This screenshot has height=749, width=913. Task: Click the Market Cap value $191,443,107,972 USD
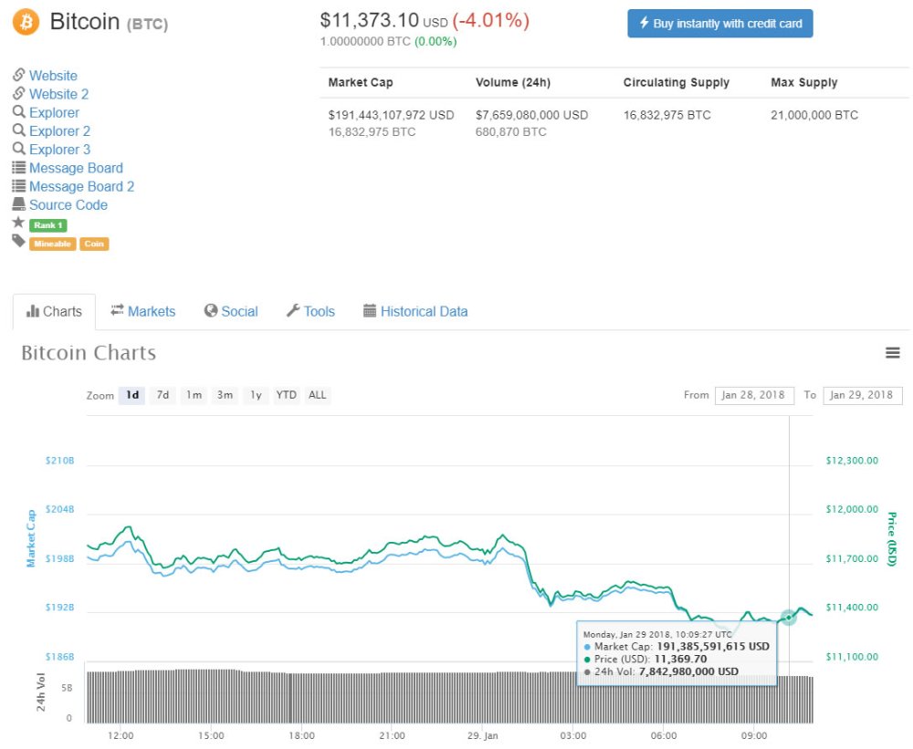391,115
